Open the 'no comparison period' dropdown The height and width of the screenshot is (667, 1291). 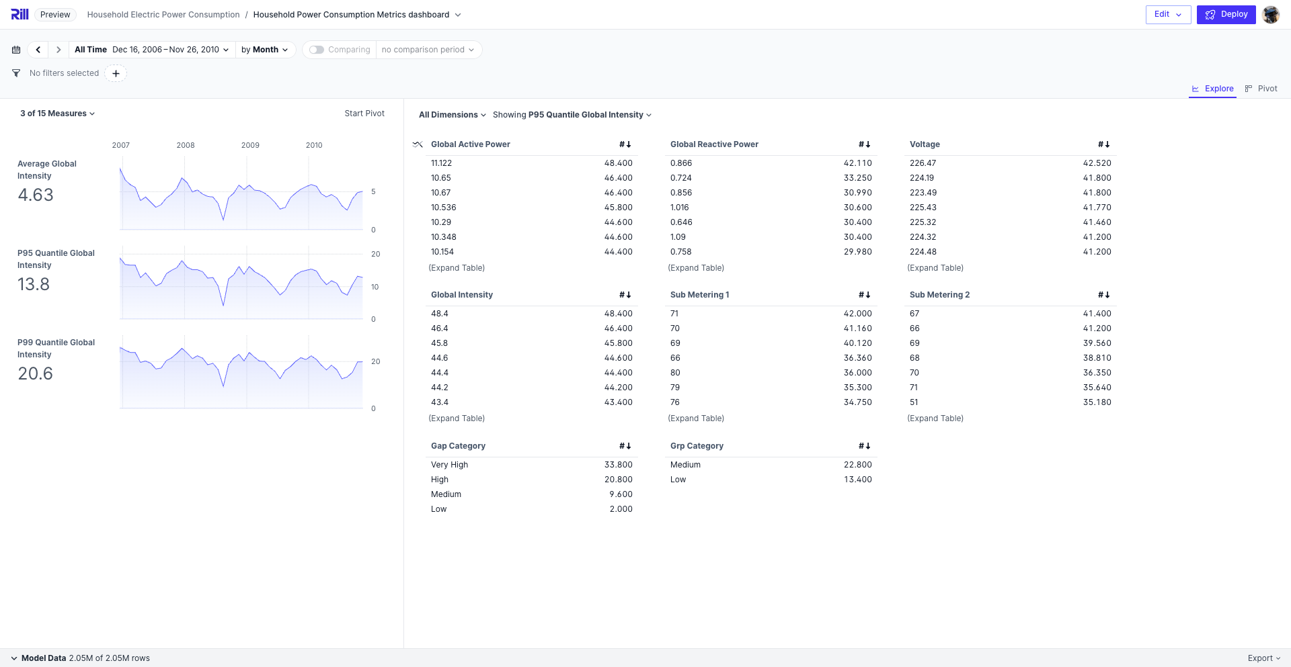428,49
